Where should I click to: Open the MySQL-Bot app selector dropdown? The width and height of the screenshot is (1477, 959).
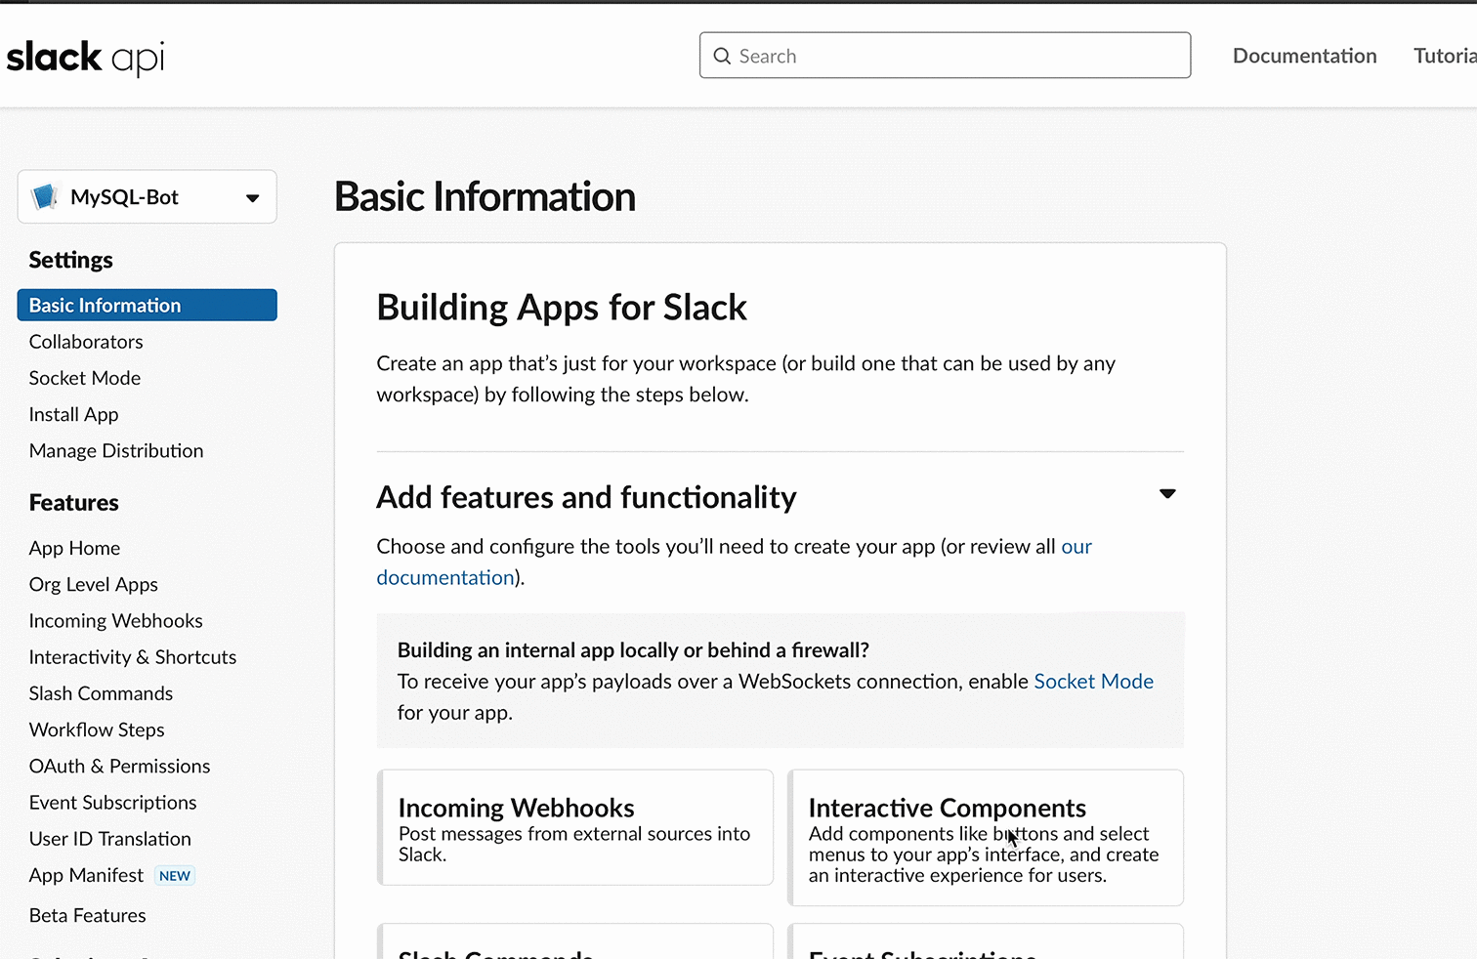click(148, 196)
